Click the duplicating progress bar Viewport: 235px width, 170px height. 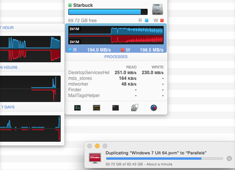(164, 159)
